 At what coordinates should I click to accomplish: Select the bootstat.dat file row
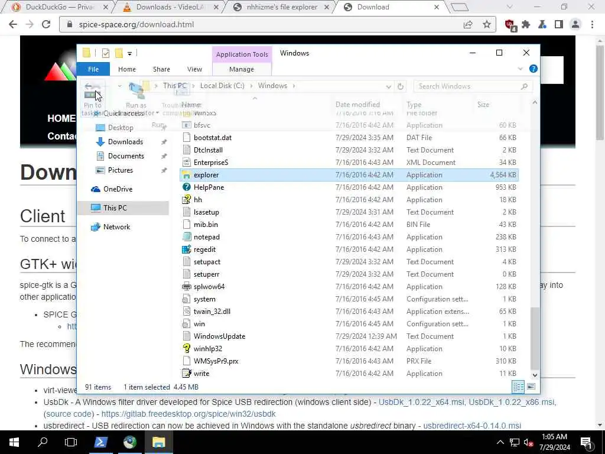pos(349,137)
